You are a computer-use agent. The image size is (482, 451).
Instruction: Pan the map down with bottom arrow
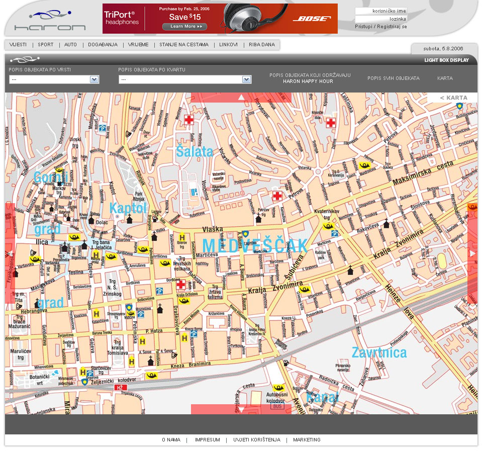pyautogui.click(x=241, y=409)
